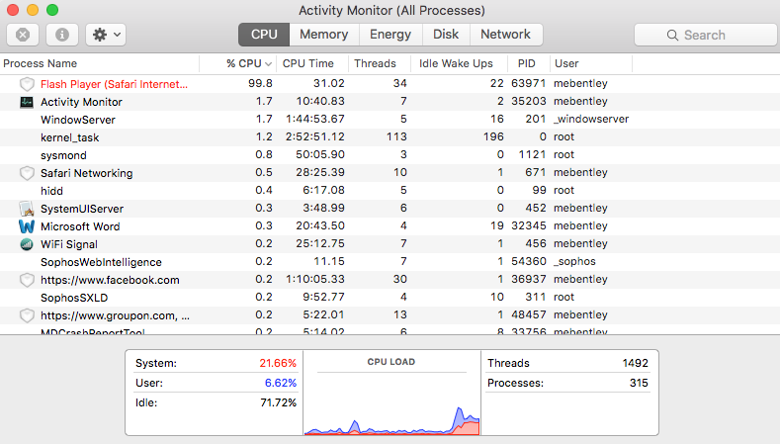Select the SophosSXLD process row
This screenshot has height=444, width=780.
point(390,298)
